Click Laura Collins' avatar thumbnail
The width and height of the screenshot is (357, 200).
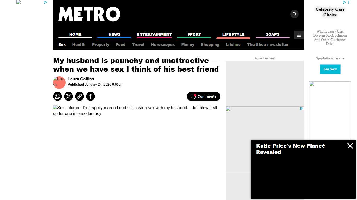[x=59, y=82]
